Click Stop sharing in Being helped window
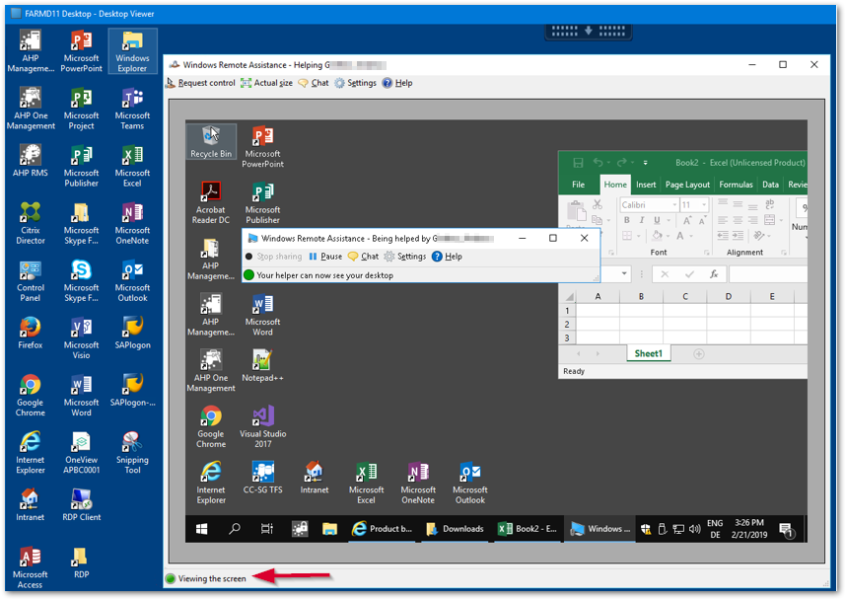This screenshot has height=600, width=846. [273, 257]
